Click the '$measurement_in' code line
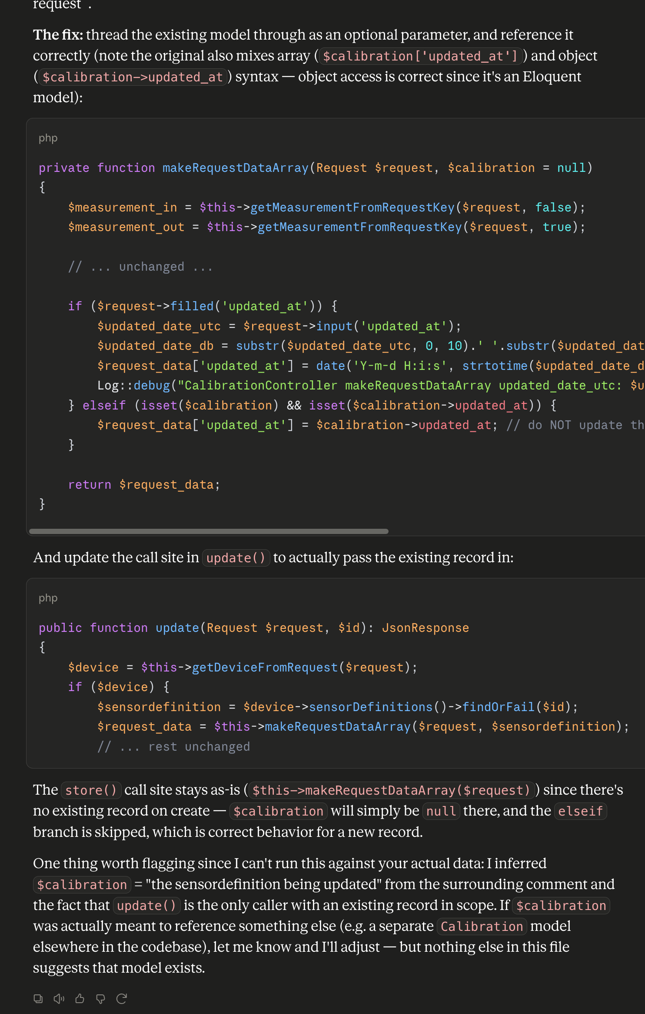Image resolution: width=645 pixels, height=1014 pixels. tap(326, 207)
